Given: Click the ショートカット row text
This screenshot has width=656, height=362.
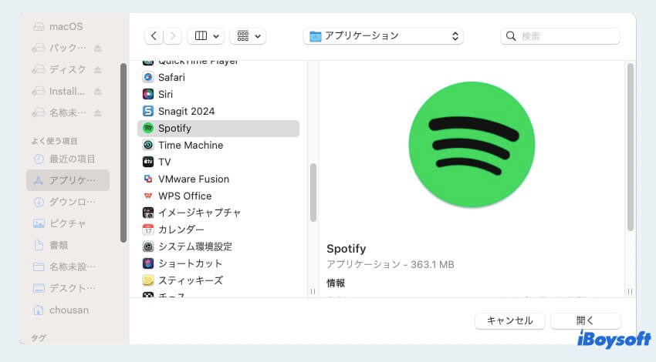Looking at the screenshot, I should (190, 263).
